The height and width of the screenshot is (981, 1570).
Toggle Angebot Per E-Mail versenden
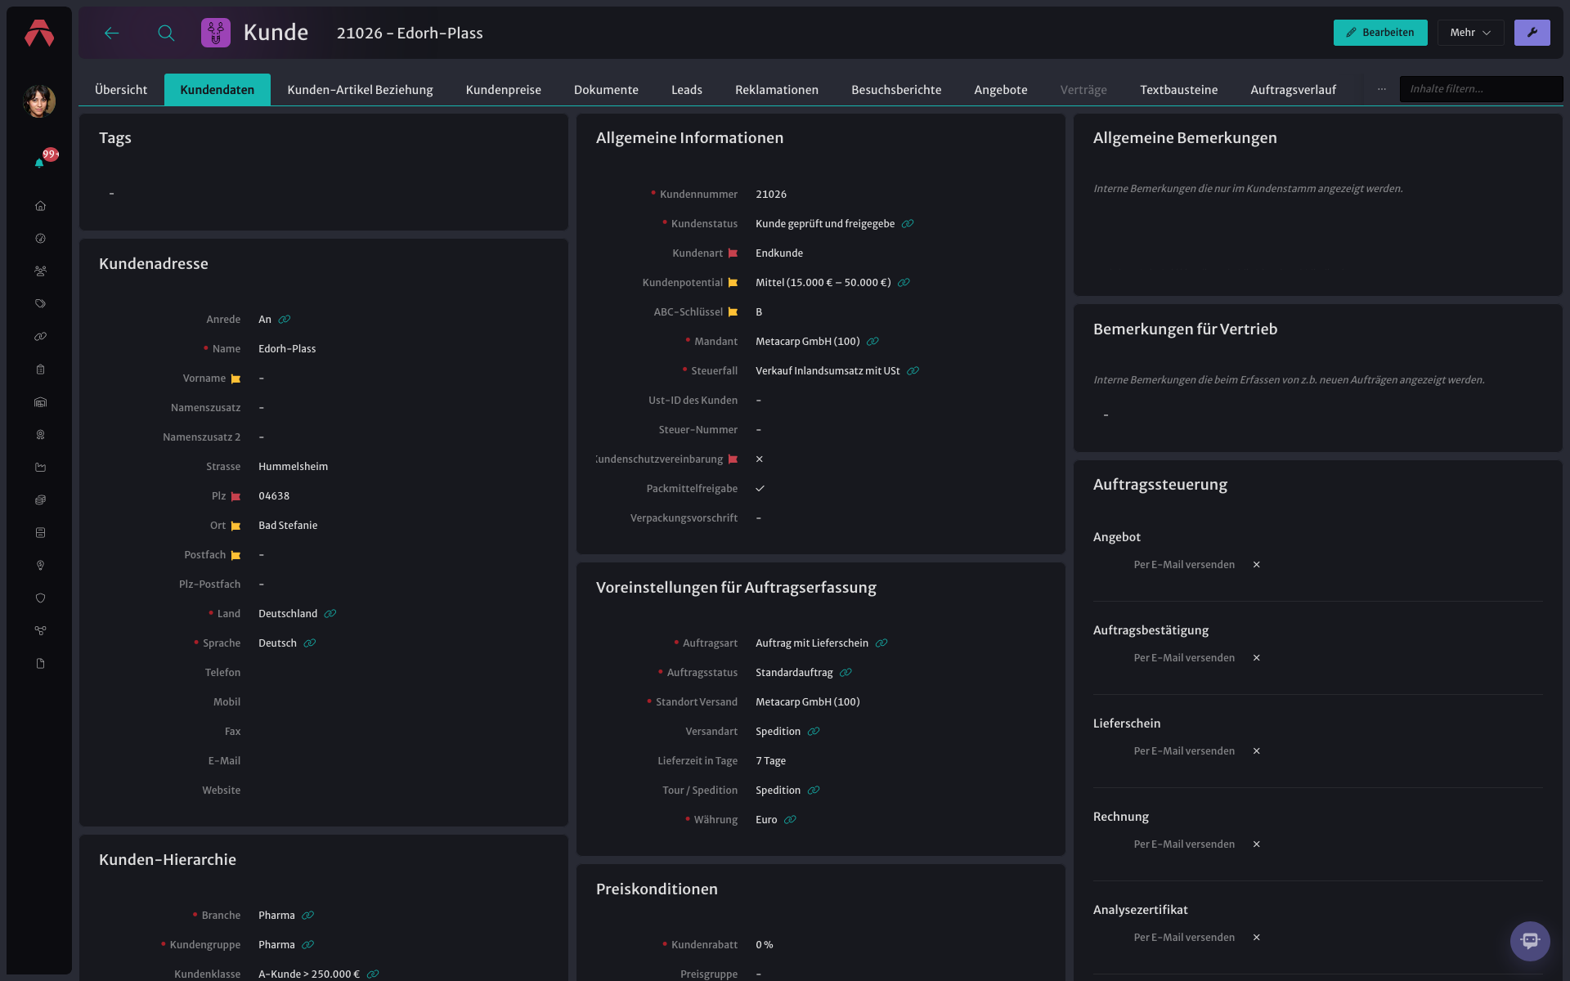[x=1257, y=565]
